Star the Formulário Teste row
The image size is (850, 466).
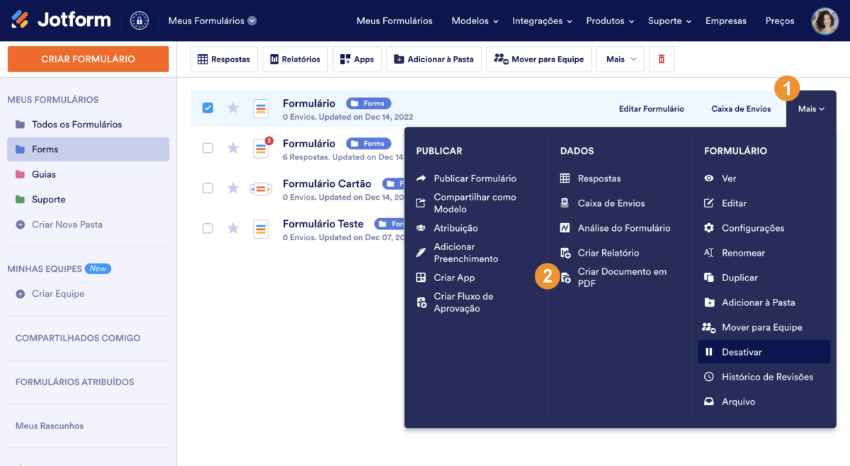tap(233, 228)
